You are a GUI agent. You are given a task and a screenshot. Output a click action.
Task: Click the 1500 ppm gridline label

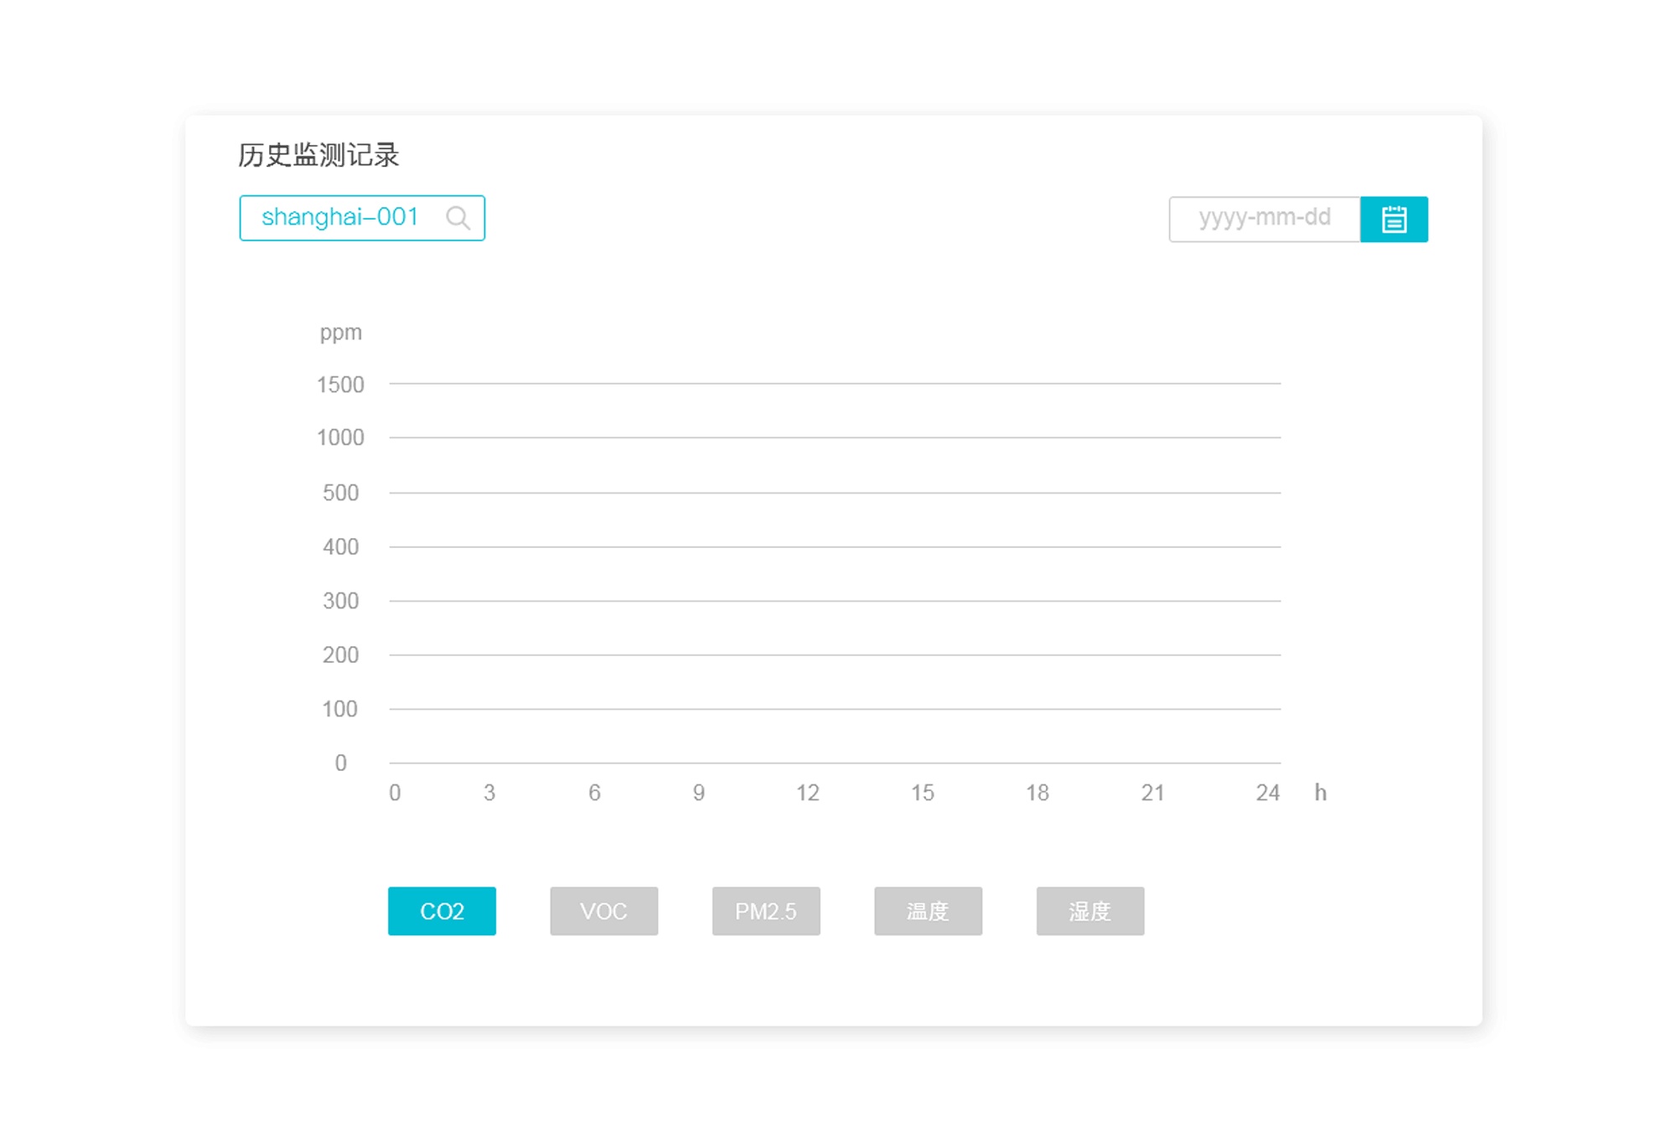[340, 385]
